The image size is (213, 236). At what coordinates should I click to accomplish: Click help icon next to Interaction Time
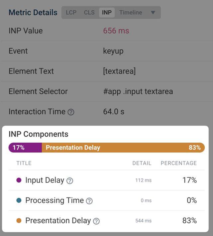point(71,112)
